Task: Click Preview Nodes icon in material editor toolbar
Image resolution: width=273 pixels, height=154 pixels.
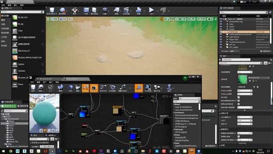Action: [x=157, y=88]
